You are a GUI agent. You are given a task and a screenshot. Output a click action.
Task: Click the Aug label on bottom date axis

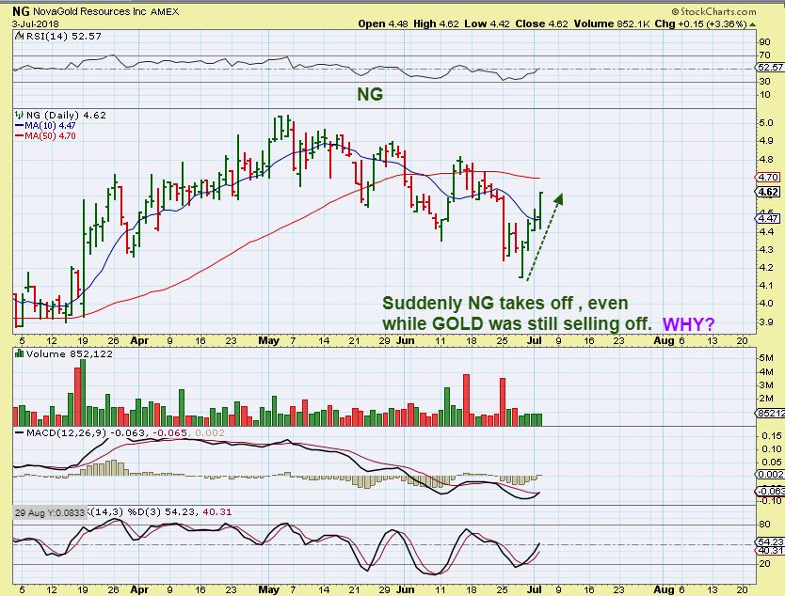(x=665, y=589)
